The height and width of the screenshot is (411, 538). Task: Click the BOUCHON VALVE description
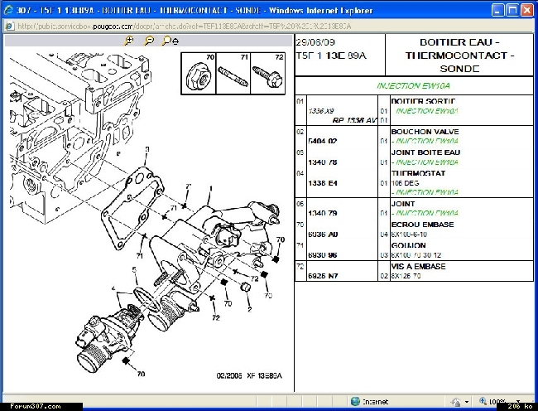pyautogui.click(x=425, y=132)
